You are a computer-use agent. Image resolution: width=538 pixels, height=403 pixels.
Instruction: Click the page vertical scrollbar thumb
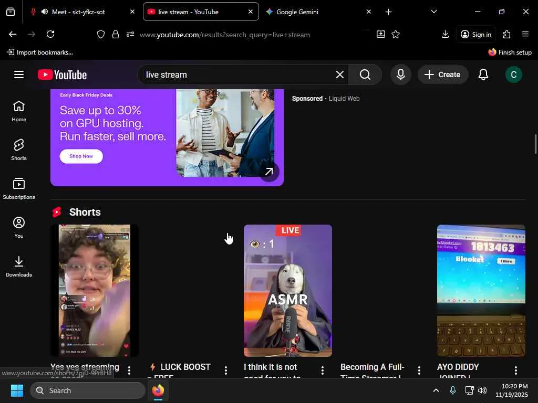tap(535, 144)
